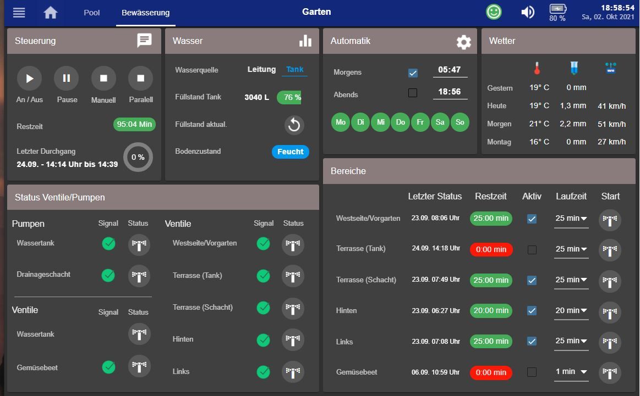Refresh the current tank fill level
Viewport: 640px width, 396px height.
coord(294,125)
